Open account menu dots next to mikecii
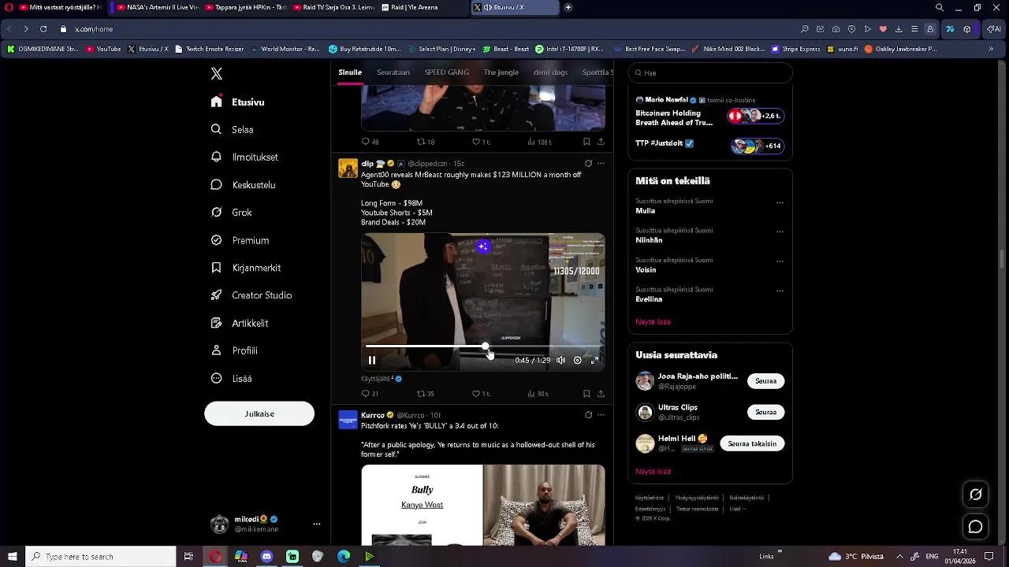1009x567 pixels. click(x=316, y=524)
